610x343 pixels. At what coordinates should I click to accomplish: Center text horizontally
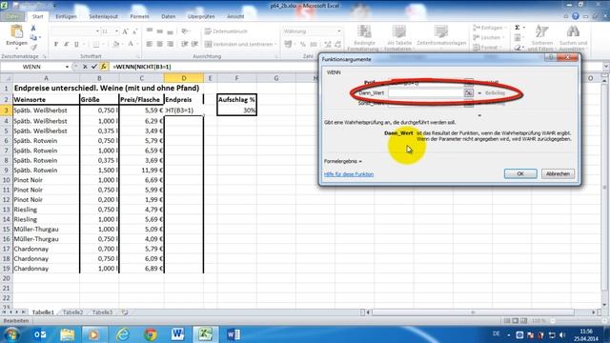click(x=159, y=45)
